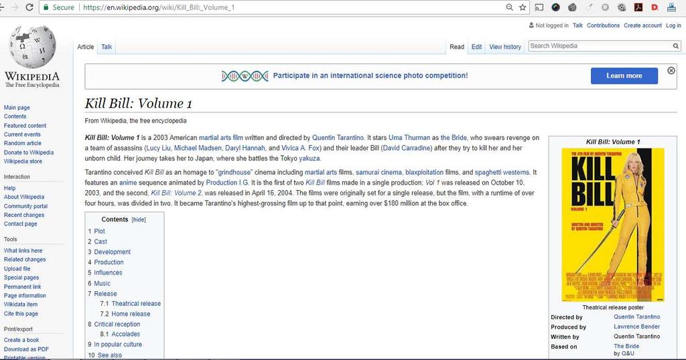Click the yakuza link
686x360 pixels.
coord(310,159)
